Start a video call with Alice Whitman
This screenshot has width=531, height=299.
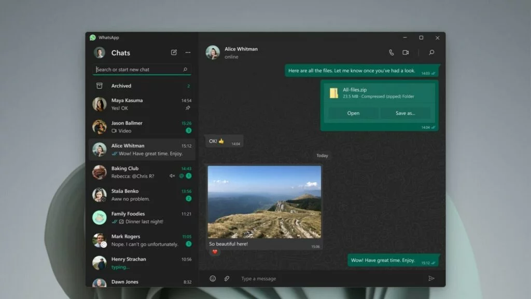pos(406,52)
